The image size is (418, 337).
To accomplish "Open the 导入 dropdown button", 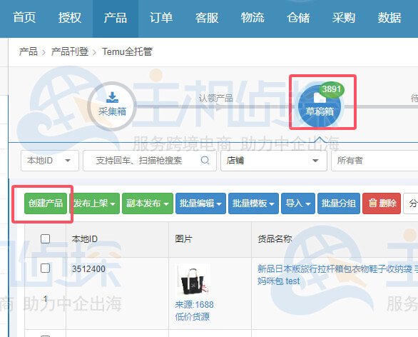I will pyautogui.click(x=298, y=203).
